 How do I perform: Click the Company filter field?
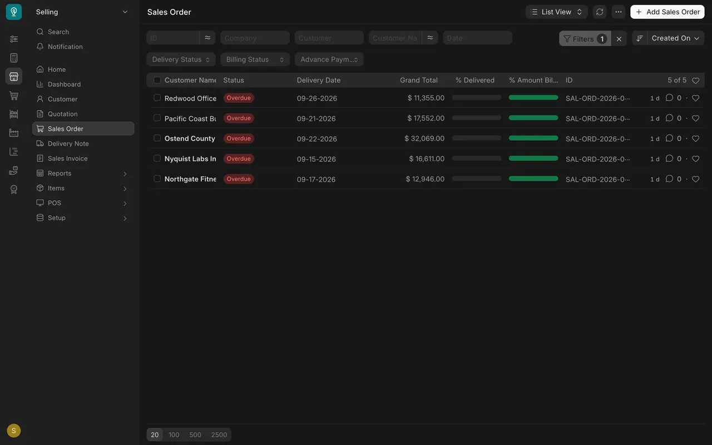point(255,38)
